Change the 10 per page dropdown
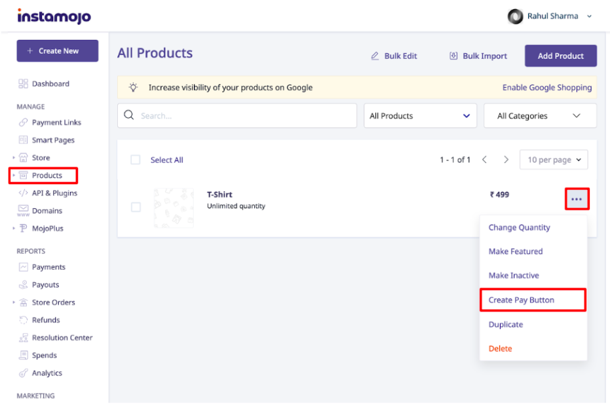The width and height of the screenshot is (610, 408). (554, 160)
